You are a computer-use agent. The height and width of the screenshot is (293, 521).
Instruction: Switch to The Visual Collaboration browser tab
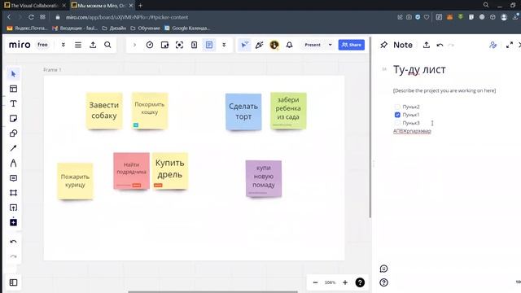[x=34, y=6]
